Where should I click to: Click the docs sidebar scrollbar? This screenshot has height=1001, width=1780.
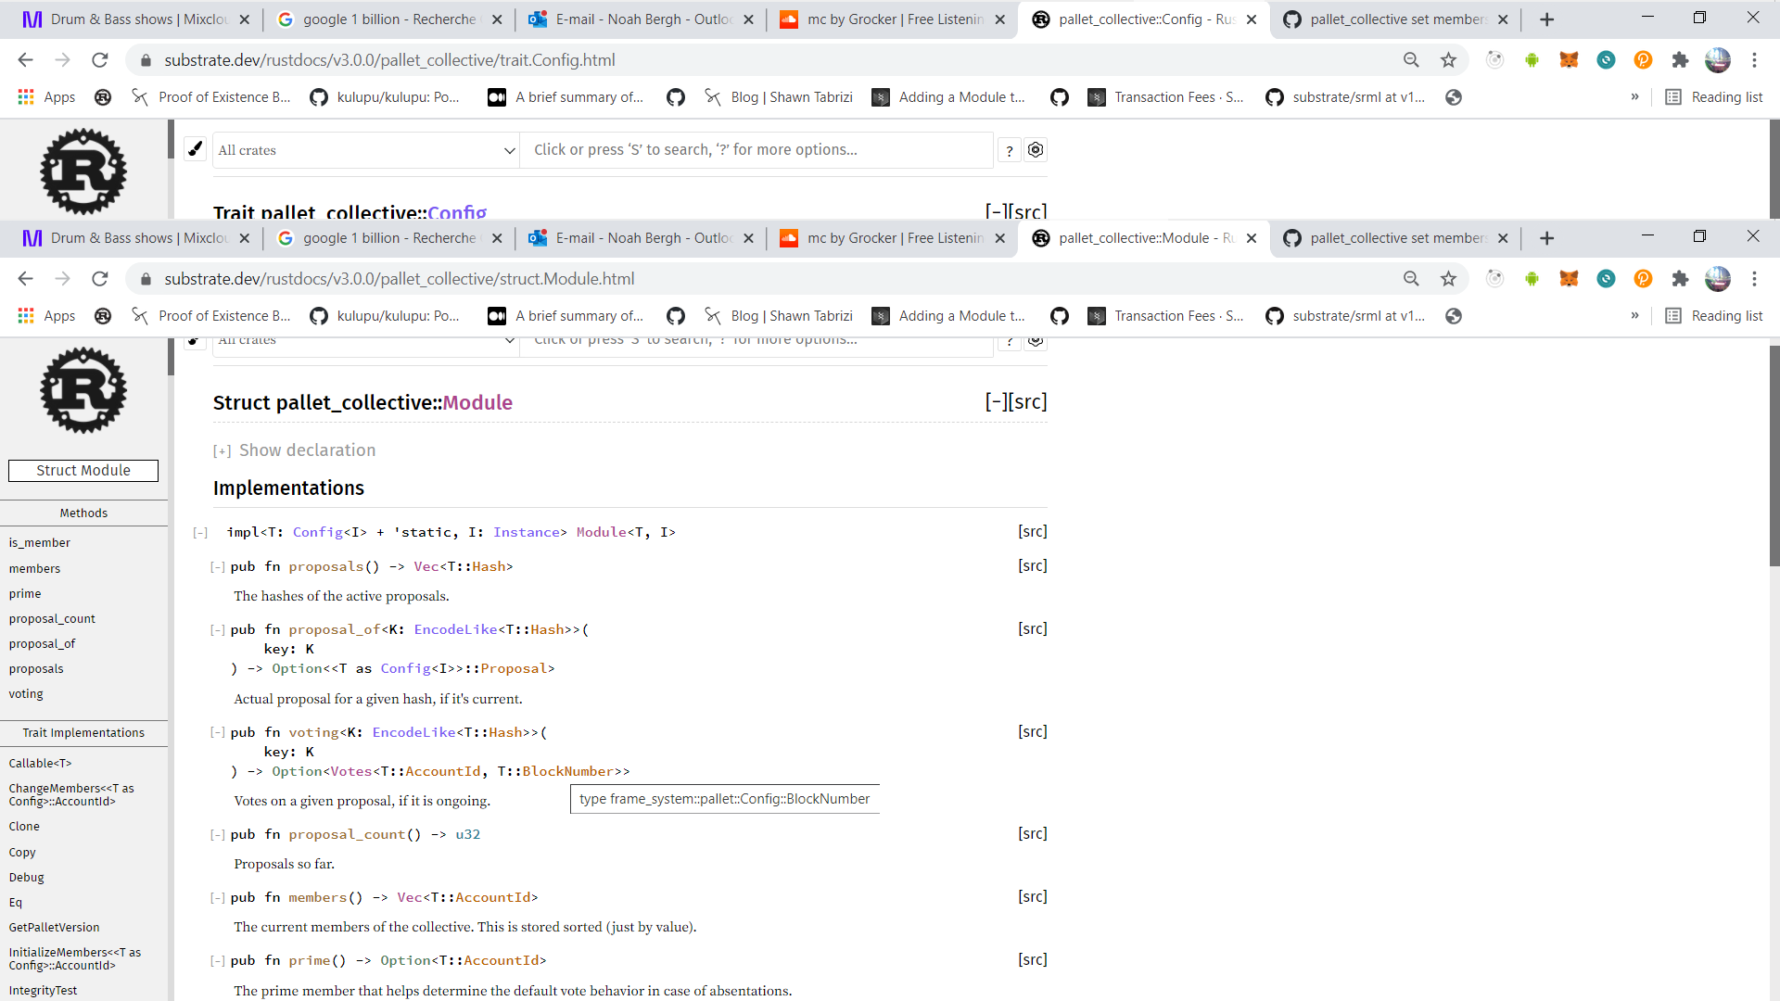171,357
